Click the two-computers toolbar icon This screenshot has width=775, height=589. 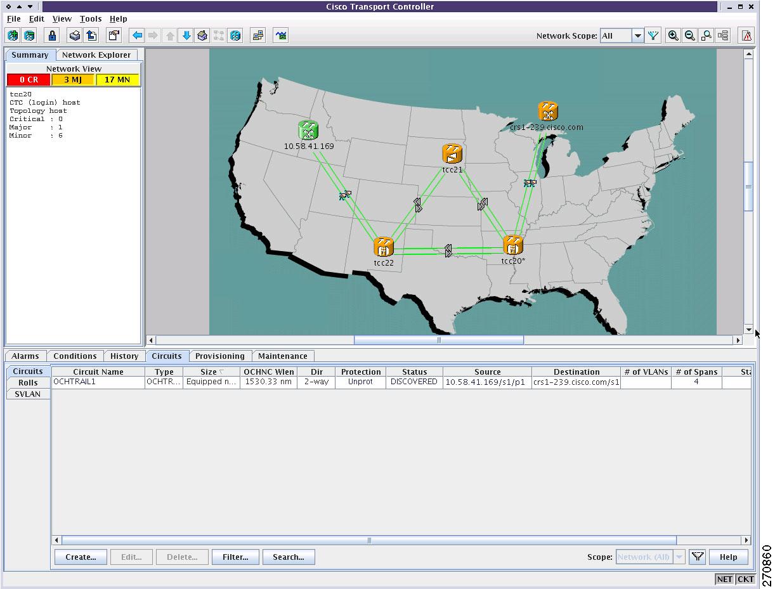[x=258, y=36]
